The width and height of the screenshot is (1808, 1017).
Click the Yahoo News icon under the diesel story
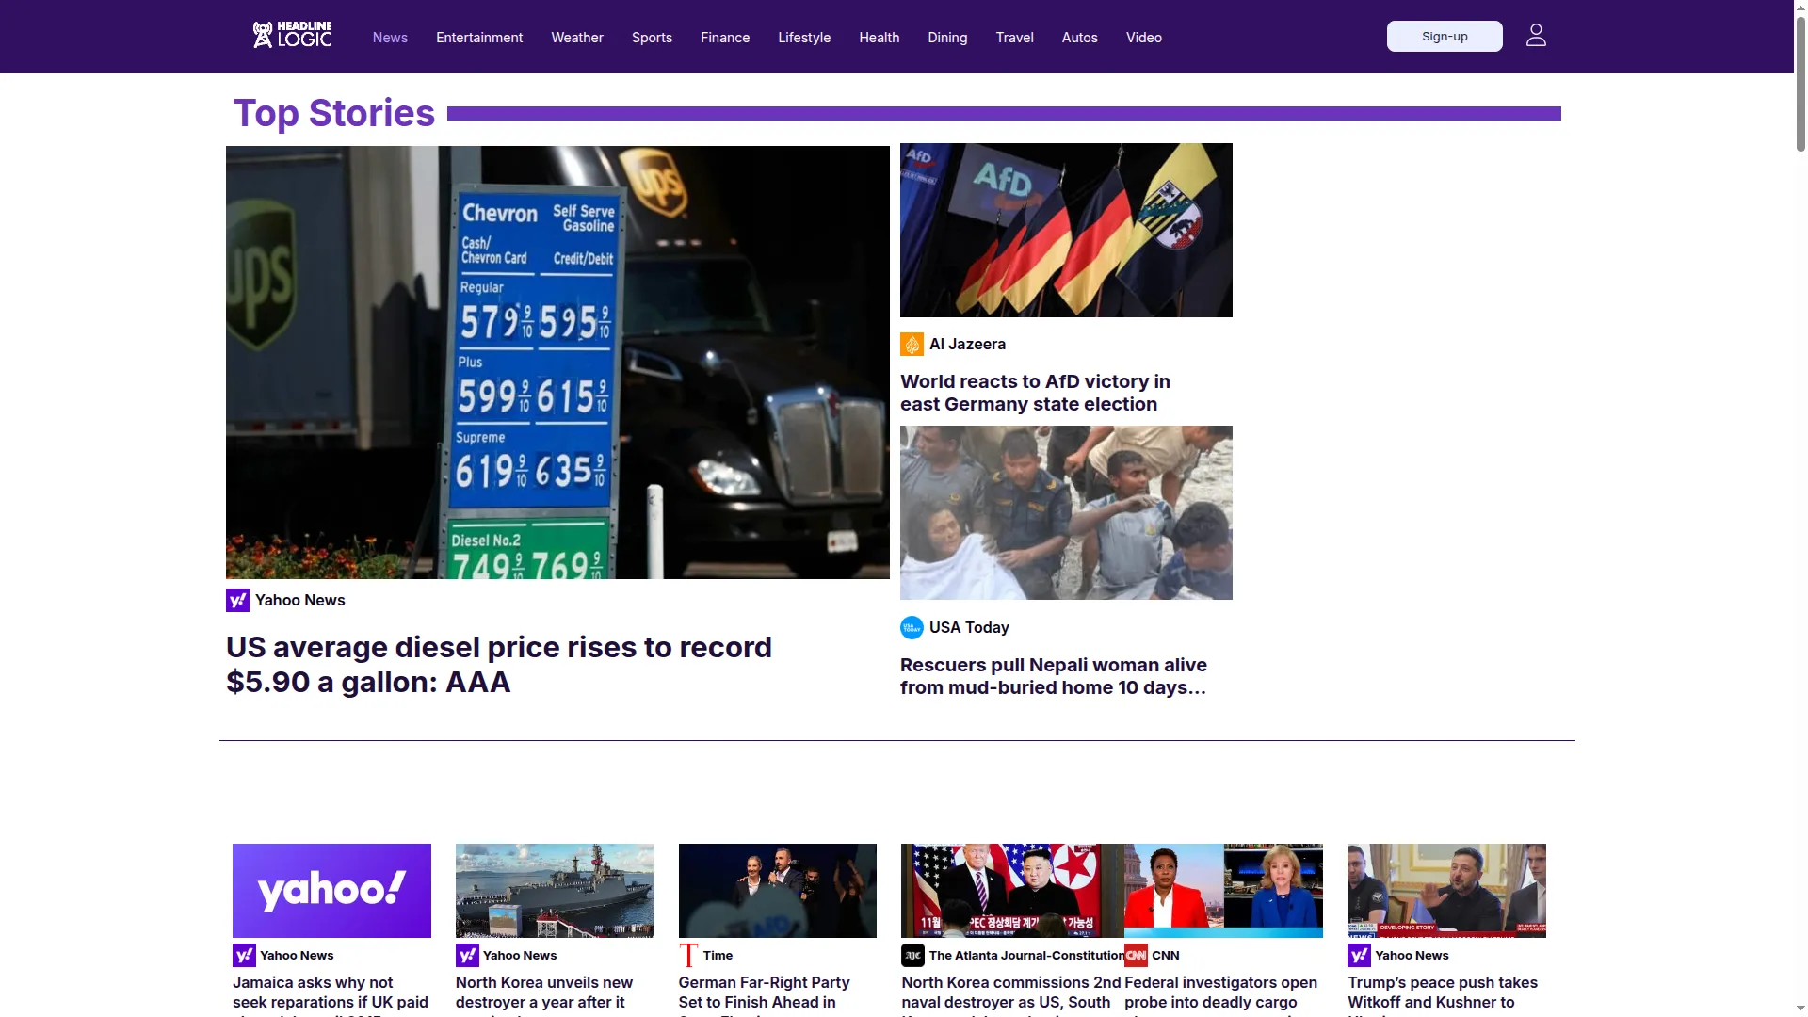(x=237, y=600)
